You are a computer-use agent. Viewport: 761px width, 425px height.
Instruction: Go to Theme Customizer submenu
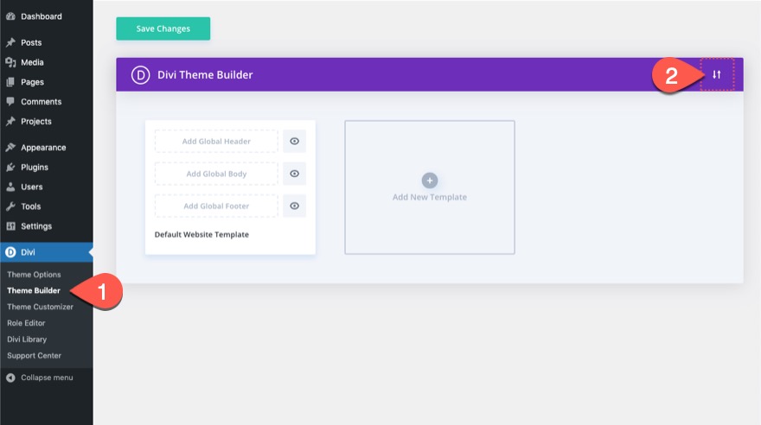coord(41,307)
